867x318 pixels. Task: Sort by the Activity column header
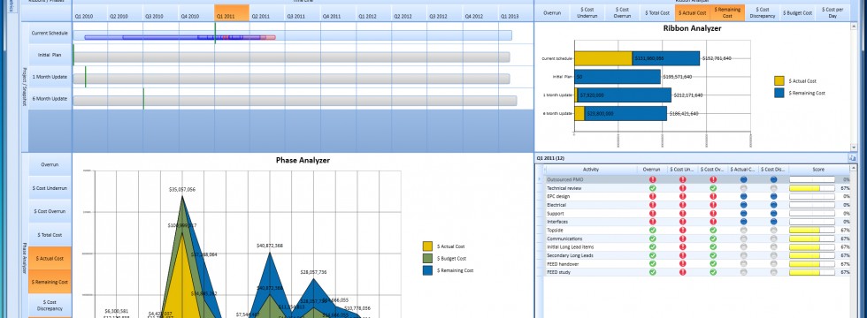pyautogui.click(x=591, y=170)
